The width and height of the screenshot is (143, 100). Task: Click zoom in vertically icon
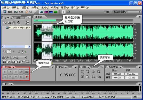tap(94, 77)
